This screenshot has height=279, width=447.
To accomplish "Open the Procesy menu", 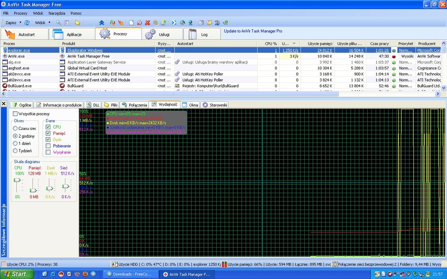I will coord(21,13).
